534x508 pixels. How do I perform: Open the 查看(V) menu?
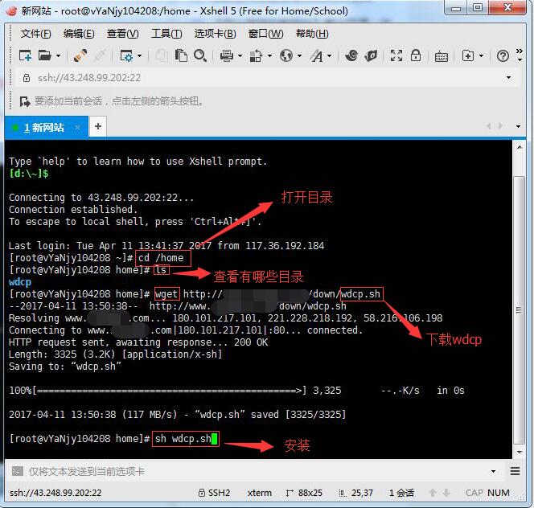tap(122, 34)
